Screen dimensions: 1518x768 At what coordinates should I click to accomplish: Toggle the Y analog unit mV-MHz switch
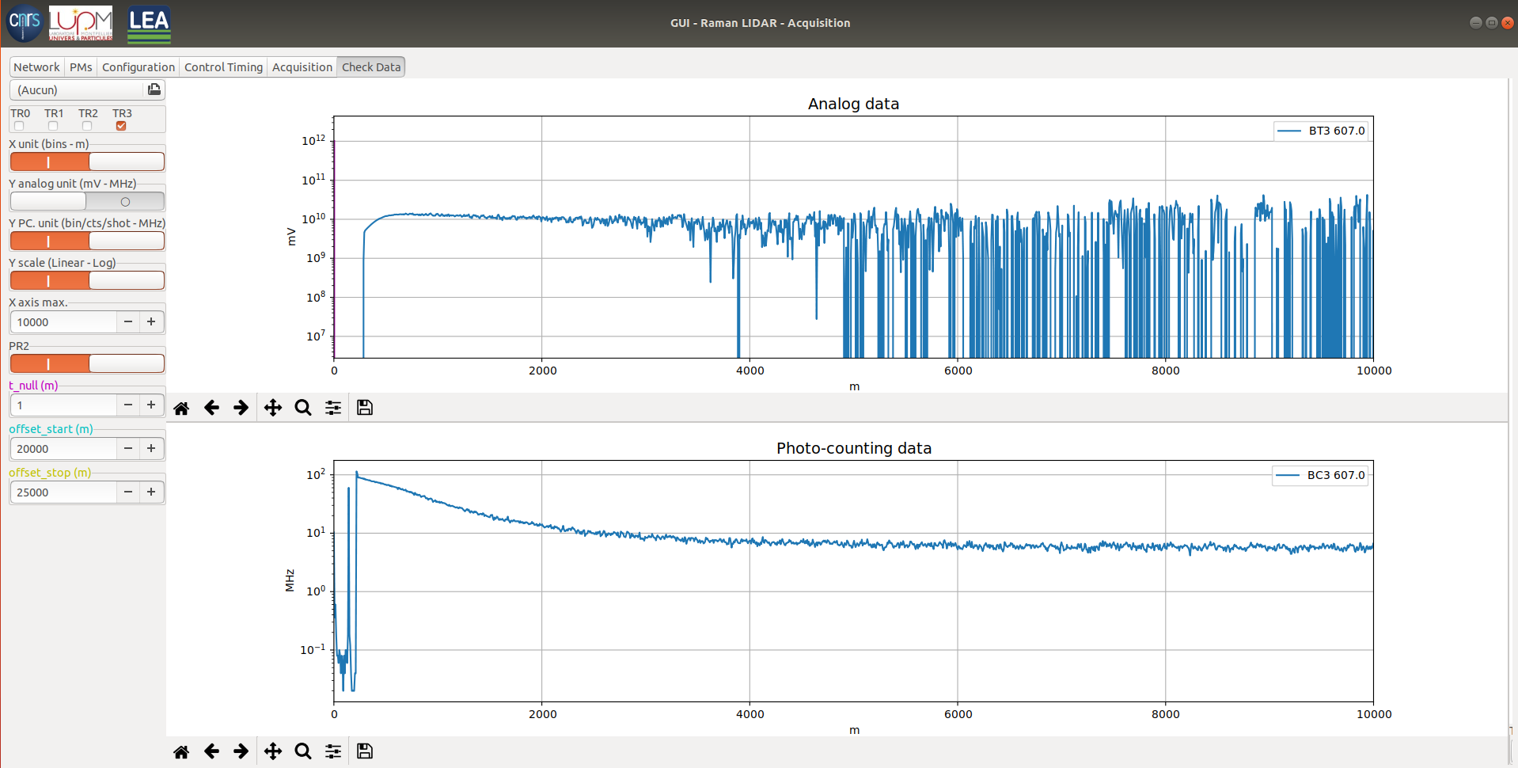click(87, 201)
